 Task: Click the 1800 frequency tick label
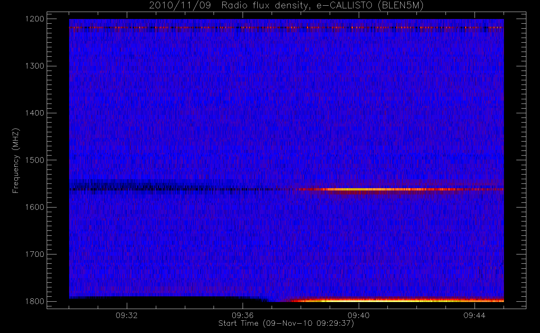pos(35,301)
